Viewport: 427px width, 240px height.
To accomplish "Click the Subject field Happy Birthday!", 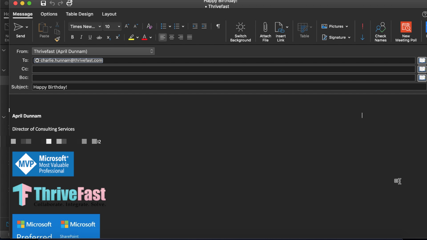I will [x=229, y=87].
